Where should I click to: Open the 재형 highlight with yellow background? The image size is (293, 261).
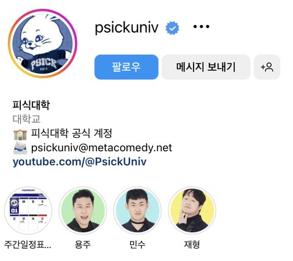pos(192,210)
